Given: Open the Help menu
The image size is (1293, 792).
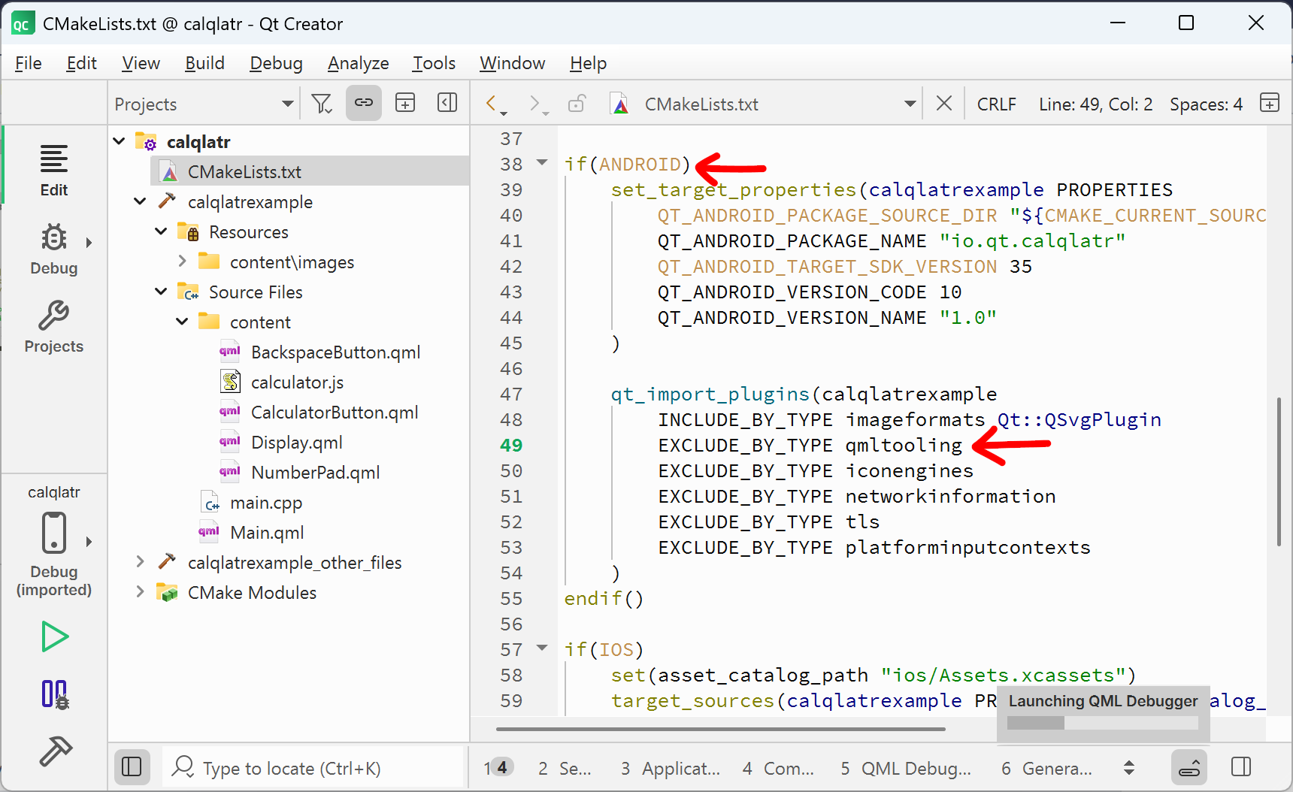Looking at the screenshot, I should point(588,63).
